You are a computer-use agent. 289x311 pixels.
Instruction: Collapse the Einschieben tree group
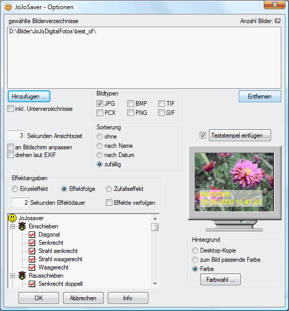pos(12,226)
